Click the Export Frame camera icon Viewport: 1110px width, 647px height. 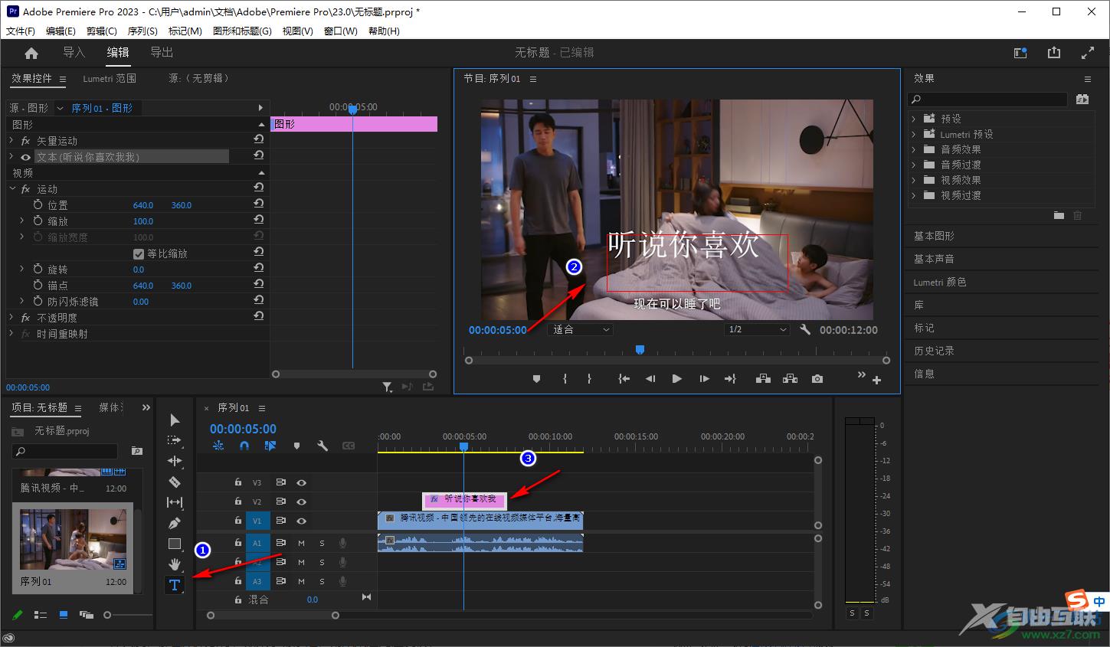pos(817,378)
